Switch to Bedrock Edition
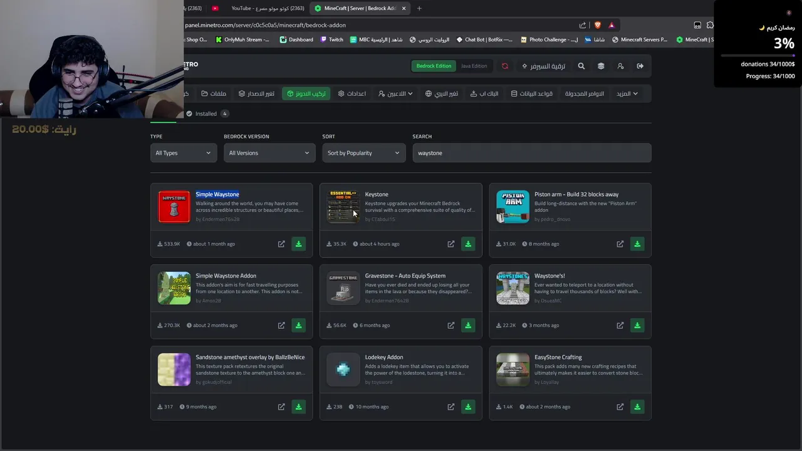The width and height of the screenshot is (802, 451). pos(434,66)
